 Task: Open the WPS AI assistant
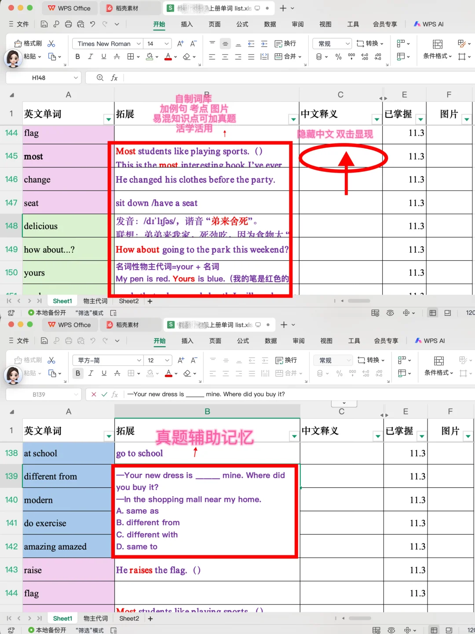point(428,24)
